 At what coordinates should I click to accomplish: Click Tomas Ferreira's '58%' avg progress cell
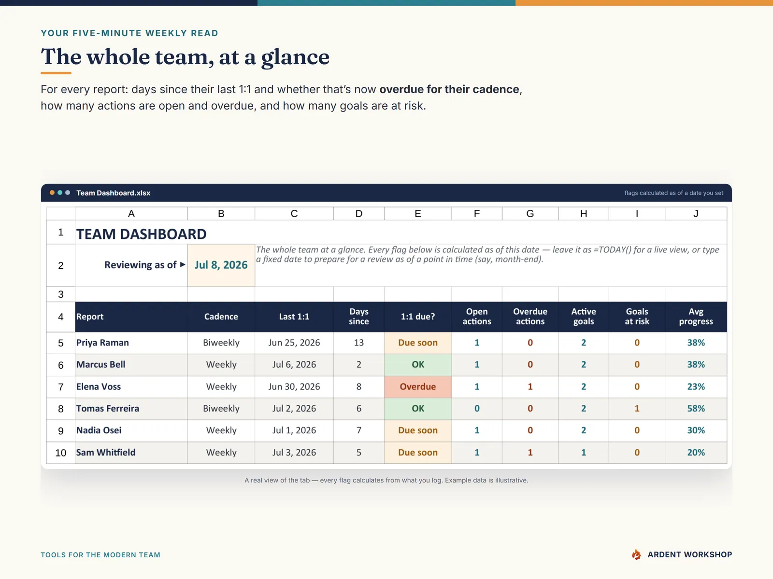(696, 409)
